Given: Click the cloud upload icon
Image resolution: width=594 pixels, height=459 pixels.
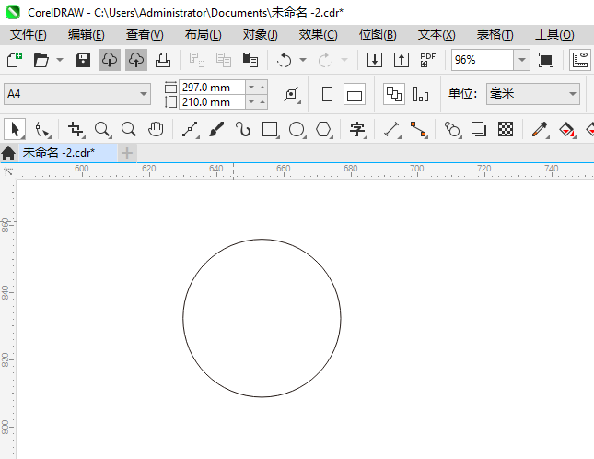Looking at the screenshot, I should coord(136,60).
